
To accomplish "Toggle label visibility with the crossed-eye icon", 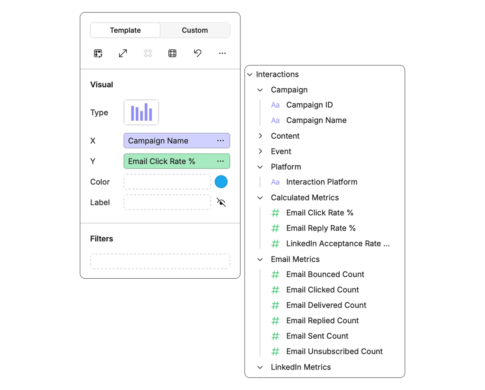I will pyautogui.click(x=221, y=202).
